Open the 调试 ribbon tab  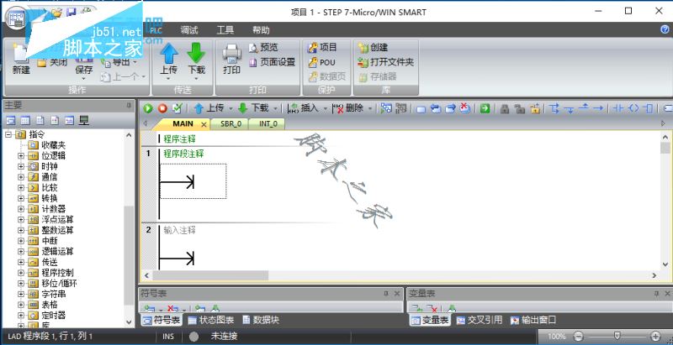coord(189,30)
